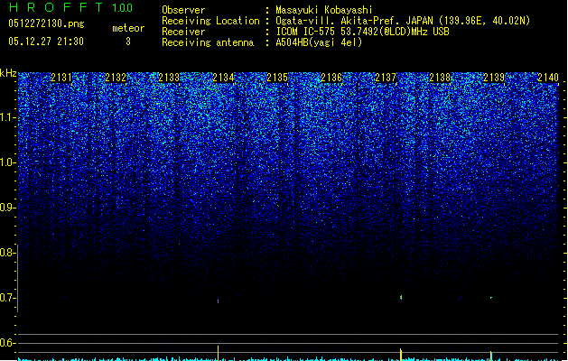The image size is (568, 361).
Task: Select the Ogata-vill. Akita-Pref. JAPAN location text
Action: point(403,21)
